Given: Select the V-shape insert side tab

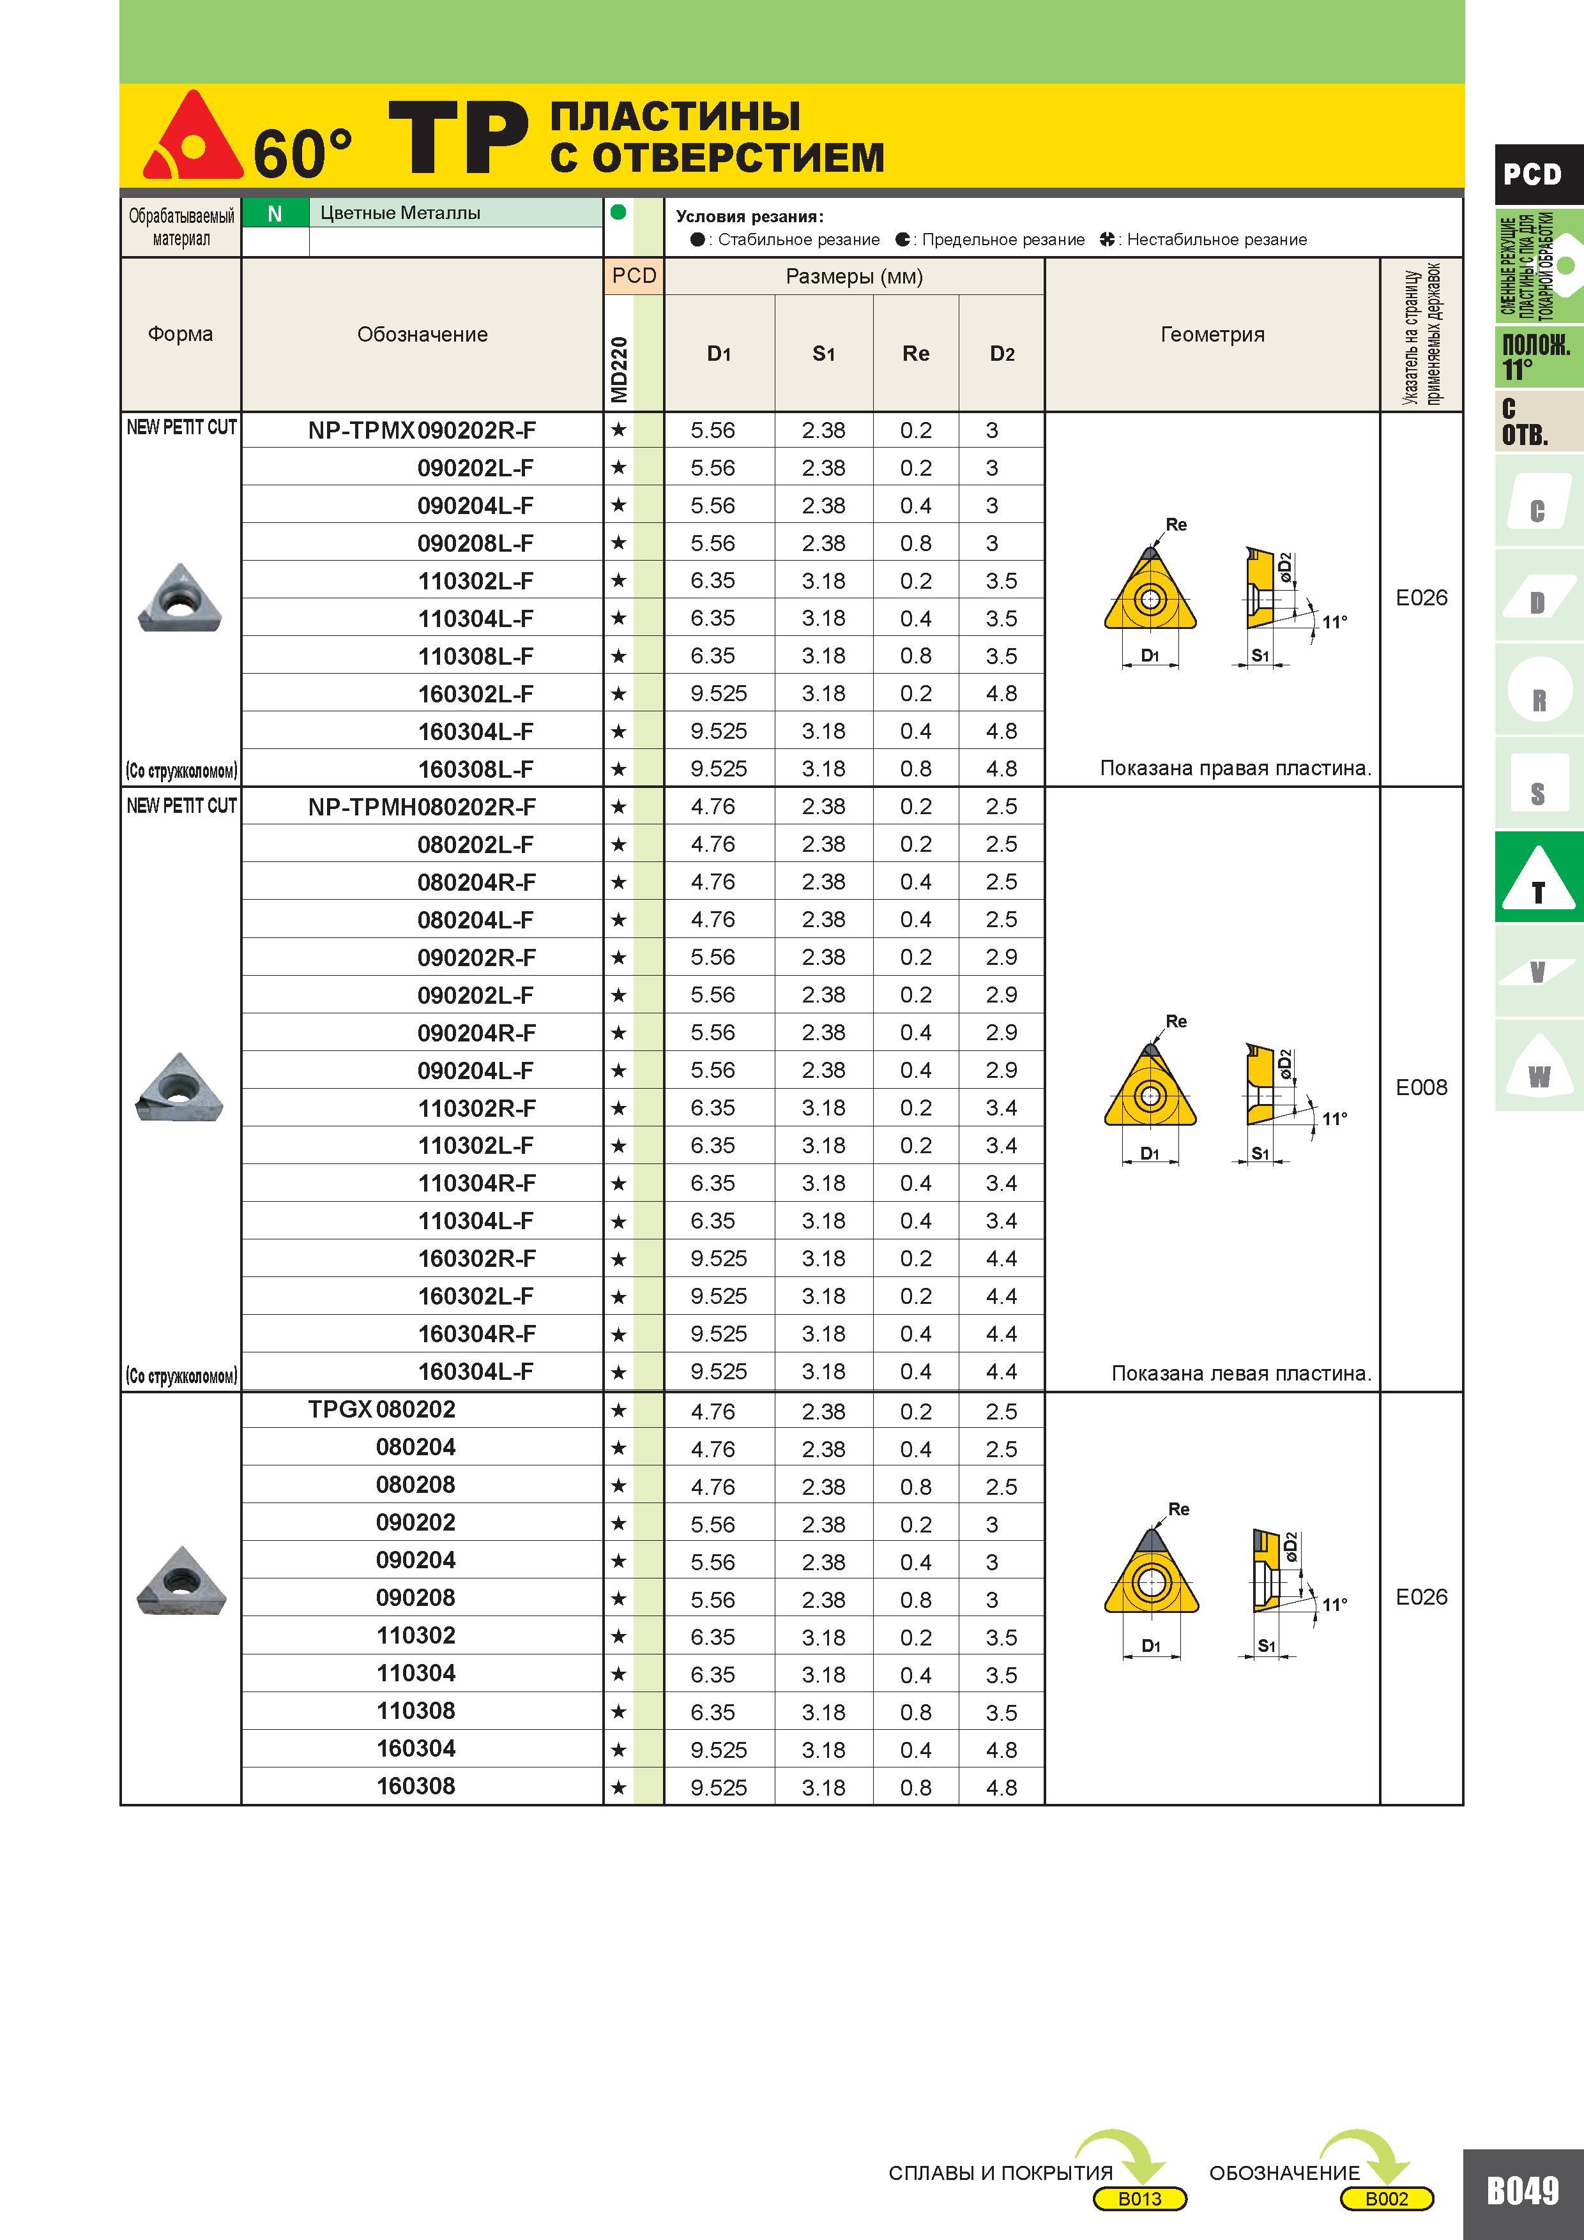Looking at the screenshot, I should (x=1539, y=971).
